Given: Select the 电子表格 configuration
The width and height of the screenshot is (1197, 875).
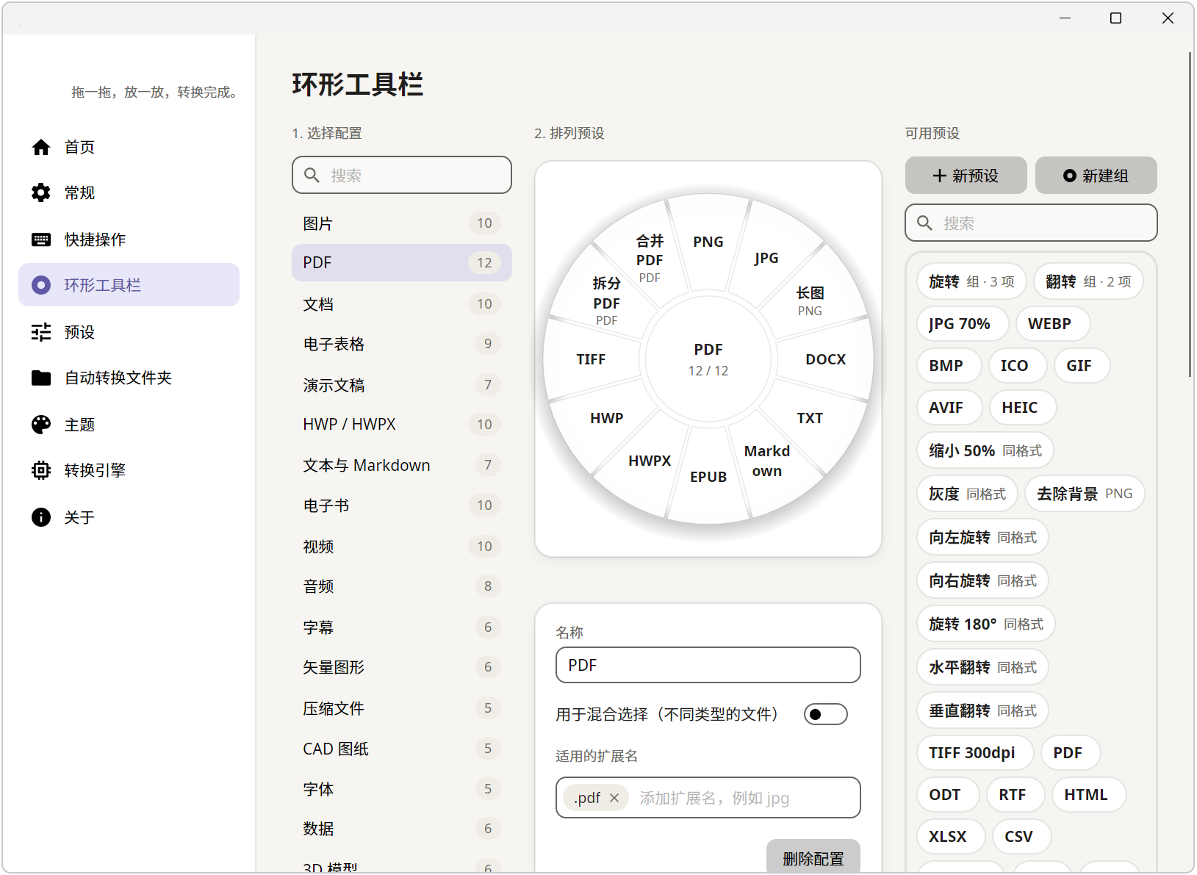Looking at the screenshot, I should tap(401, 343).
